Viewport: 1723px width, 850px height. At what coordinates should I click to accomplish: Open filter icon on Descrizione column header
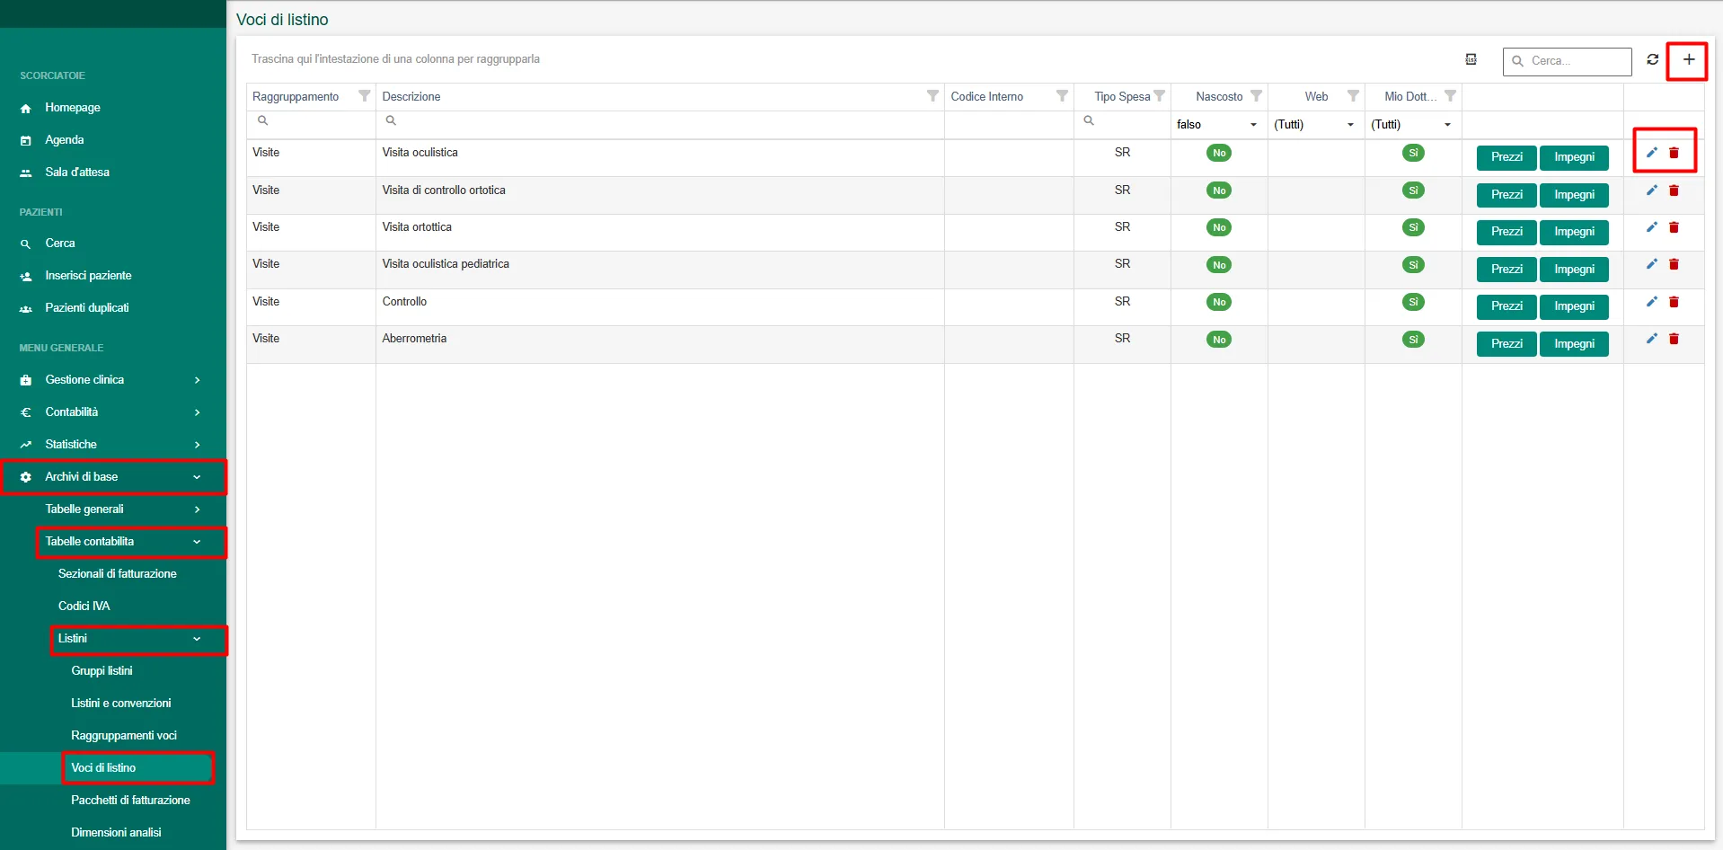point(932,96)
